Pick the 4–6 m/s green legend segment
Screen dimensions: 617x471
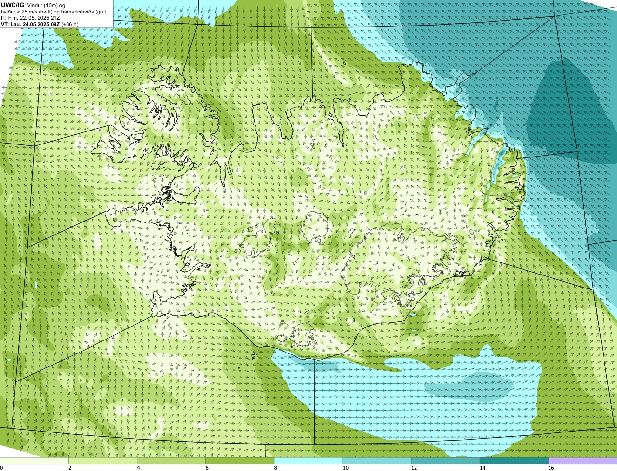click(171, 461)
